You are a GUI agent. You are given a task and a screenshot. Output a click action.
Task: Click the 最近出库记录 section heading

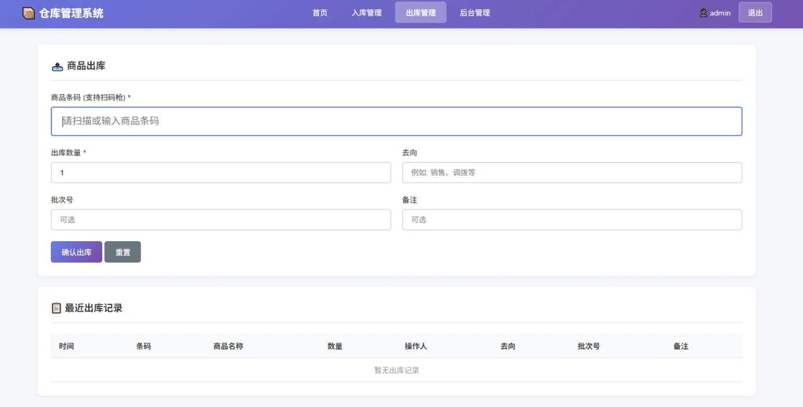94,308
